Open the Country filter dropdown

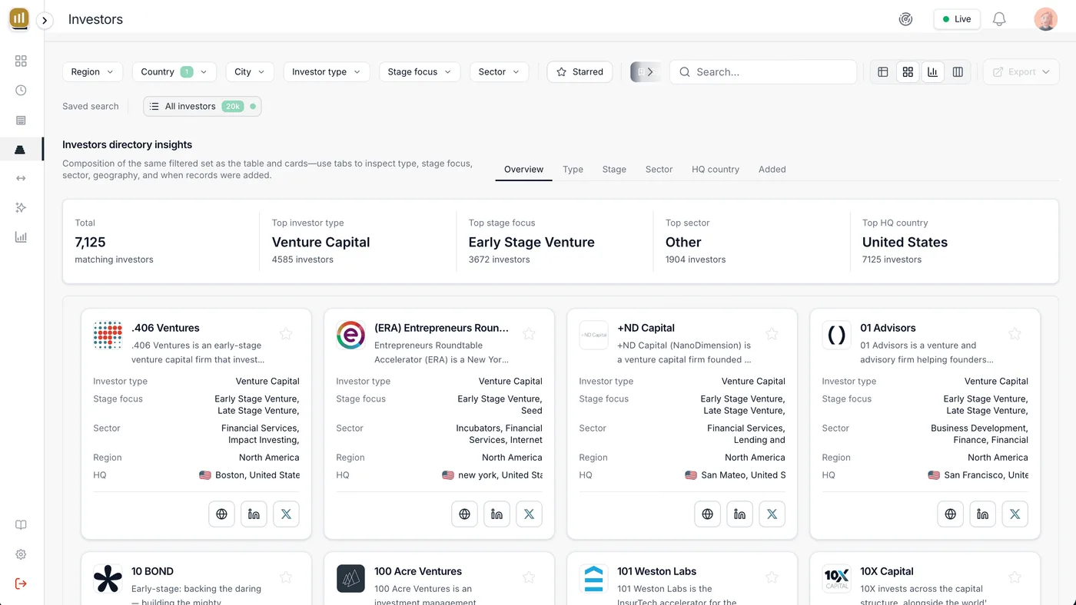coord(174,71)
